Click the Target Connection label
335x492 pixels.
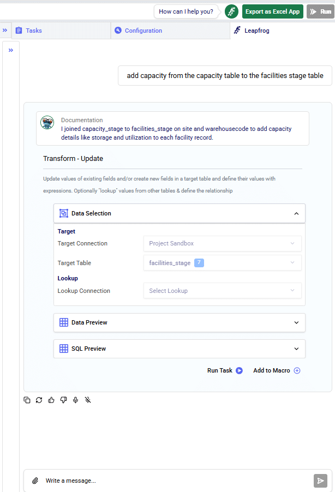click(82, 243)
